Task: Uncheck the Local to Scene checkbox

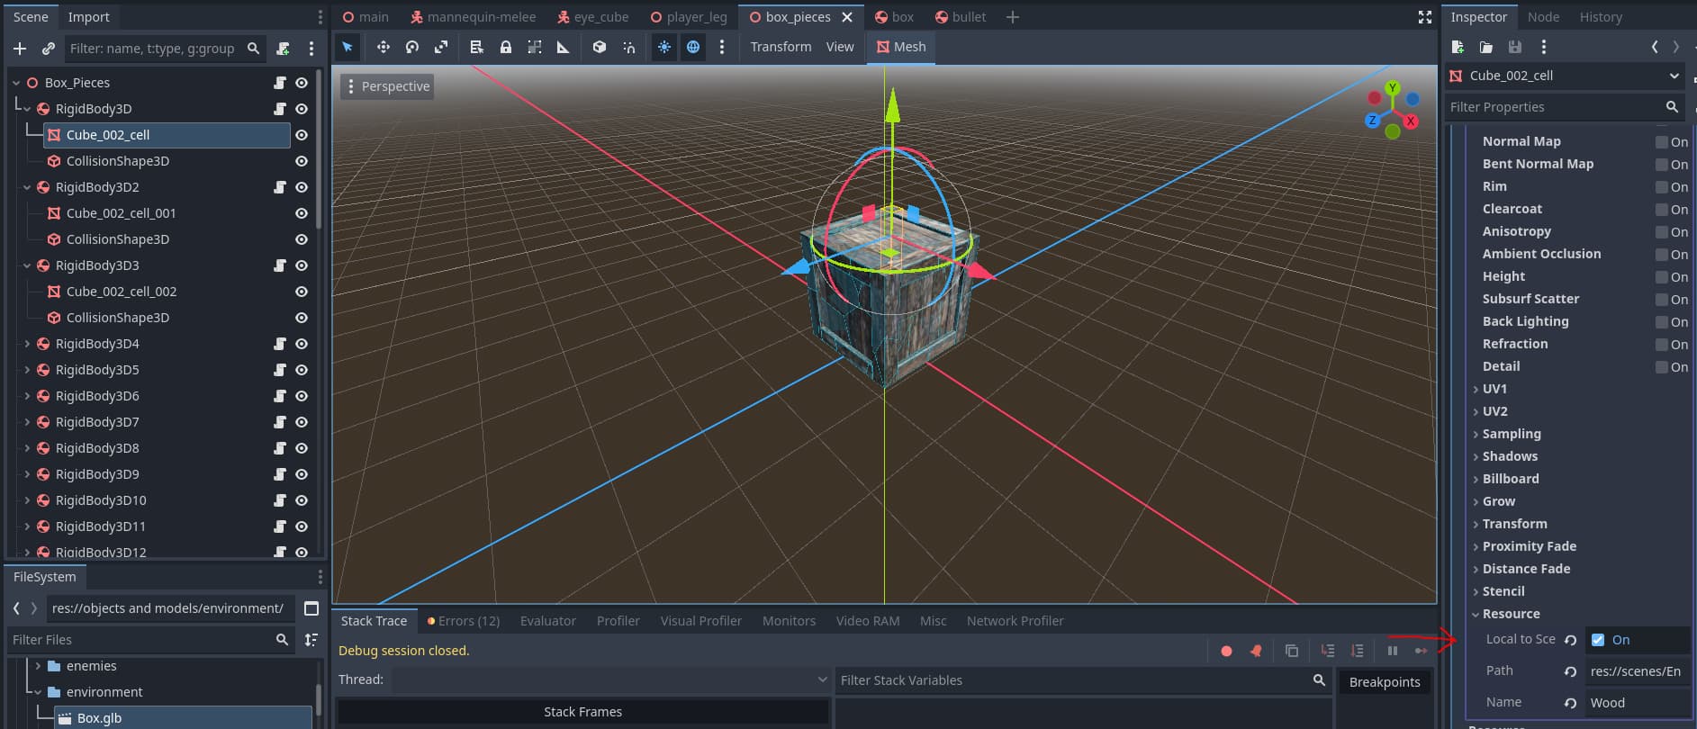Action: 1598,640
